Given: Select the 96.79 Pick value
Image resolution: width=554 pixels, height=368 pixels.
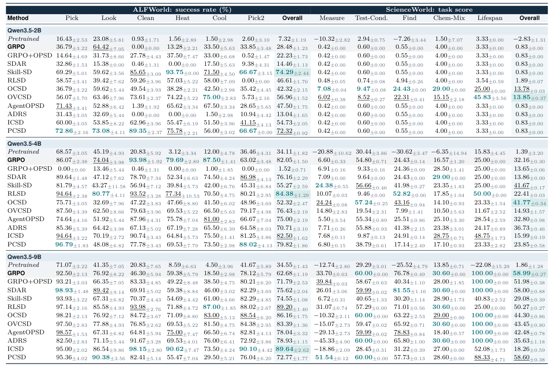Looking at the screenshot, I should tap(72, 244).
